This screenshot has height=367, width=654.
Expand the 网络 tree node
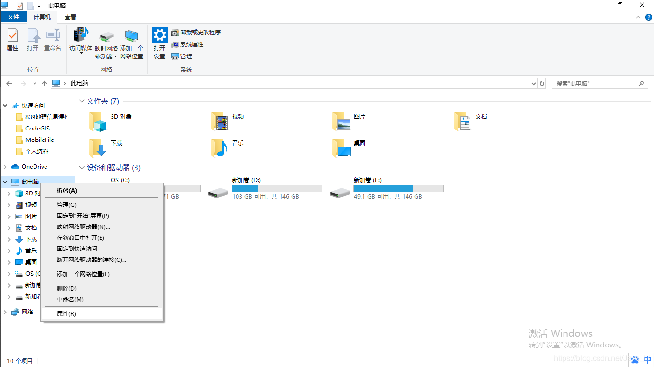(x=5, y=312)
